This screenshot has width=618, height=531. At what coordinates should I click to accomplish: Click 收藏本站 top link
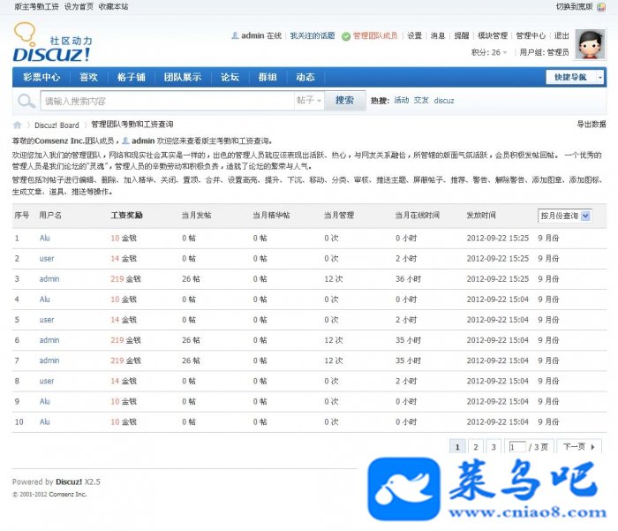[114, 6]
